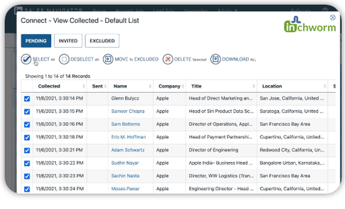This screenshot has width=345, height=209.
Task: Click the timestamp 11/6/2021, 3:30:18 PM
Action: (x=59, y=137)
